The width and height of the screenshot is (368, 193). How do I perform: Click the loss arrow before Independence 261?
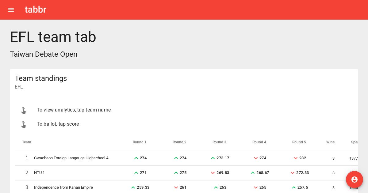[176, 187]
